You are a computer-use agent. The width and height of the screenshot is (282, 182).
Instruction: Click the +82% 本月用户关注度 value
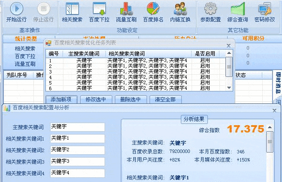pyautogui.click(x=174, y=160)
